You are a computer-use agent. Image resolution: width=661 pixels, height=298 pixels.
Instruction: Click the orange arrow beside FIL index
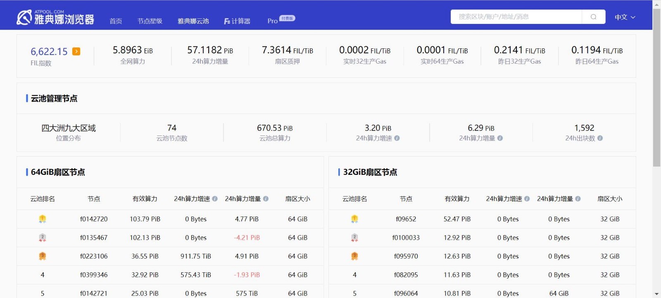coord(76,51)
